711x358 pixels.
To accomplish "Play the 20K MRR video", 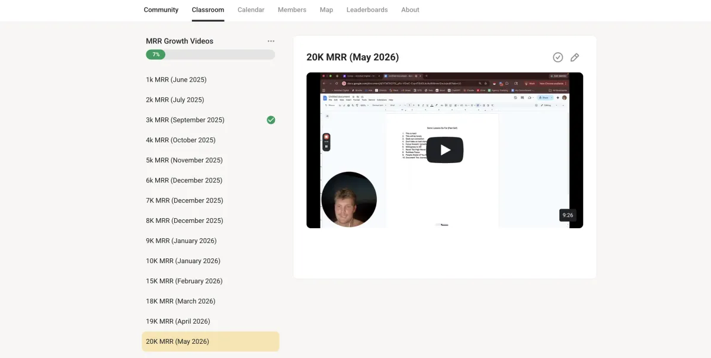I will (444, 150).
